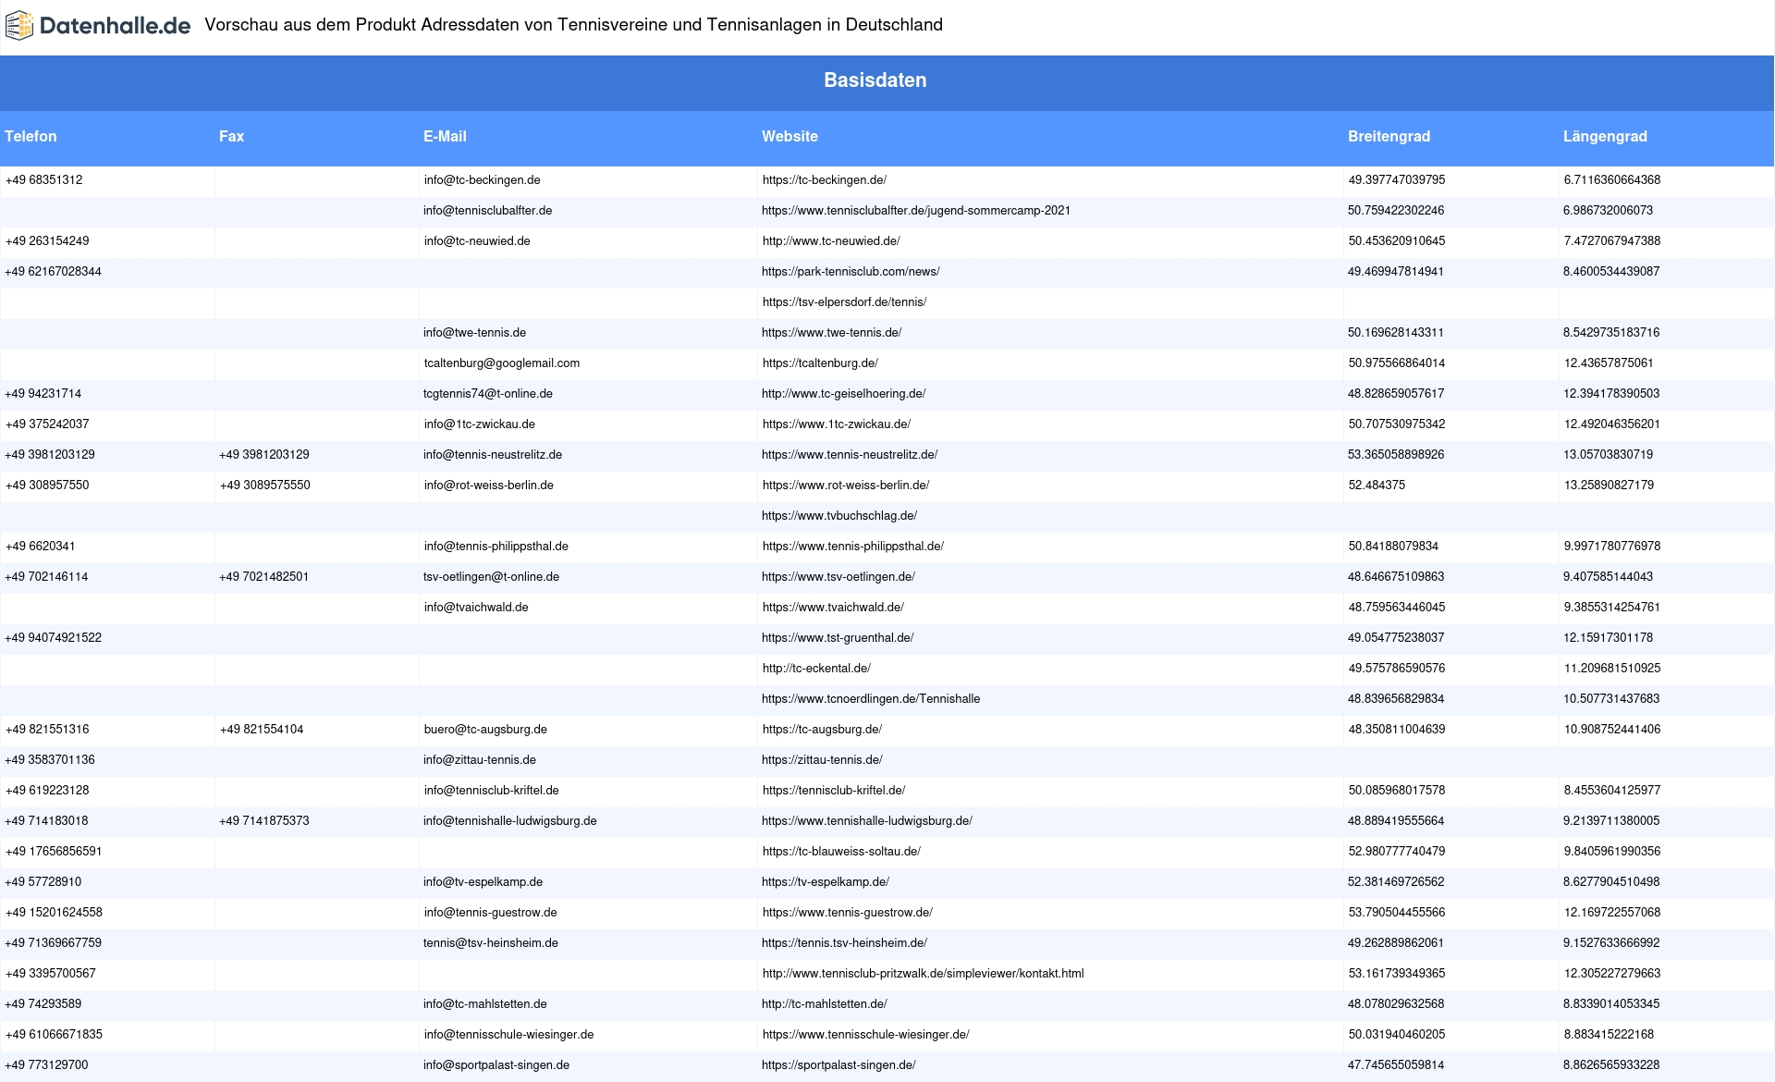Select longitude value 8.8626565933228

tap(1611, 1065)
